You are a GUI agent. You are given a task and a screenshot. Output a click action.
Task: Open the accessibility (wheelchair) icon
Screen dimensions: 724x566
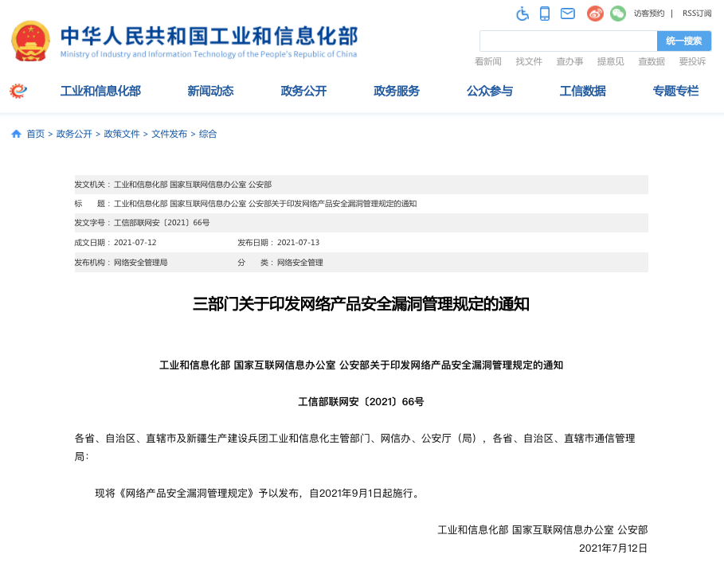tap(522, 14)
